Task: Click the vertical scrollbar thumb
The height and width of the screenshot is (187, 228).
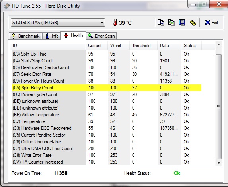Action: [x=218, y=107]
